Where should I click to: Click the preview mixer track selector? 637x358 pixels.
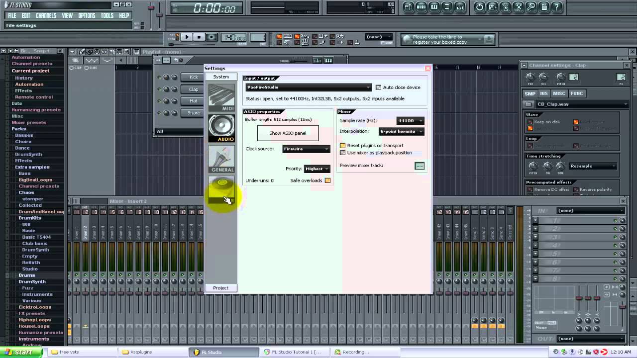pyautogui.click(x=420, y=166)
